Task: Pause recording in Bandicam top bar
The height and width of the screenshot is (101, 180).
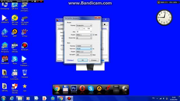Action: (x=38, y=1)
